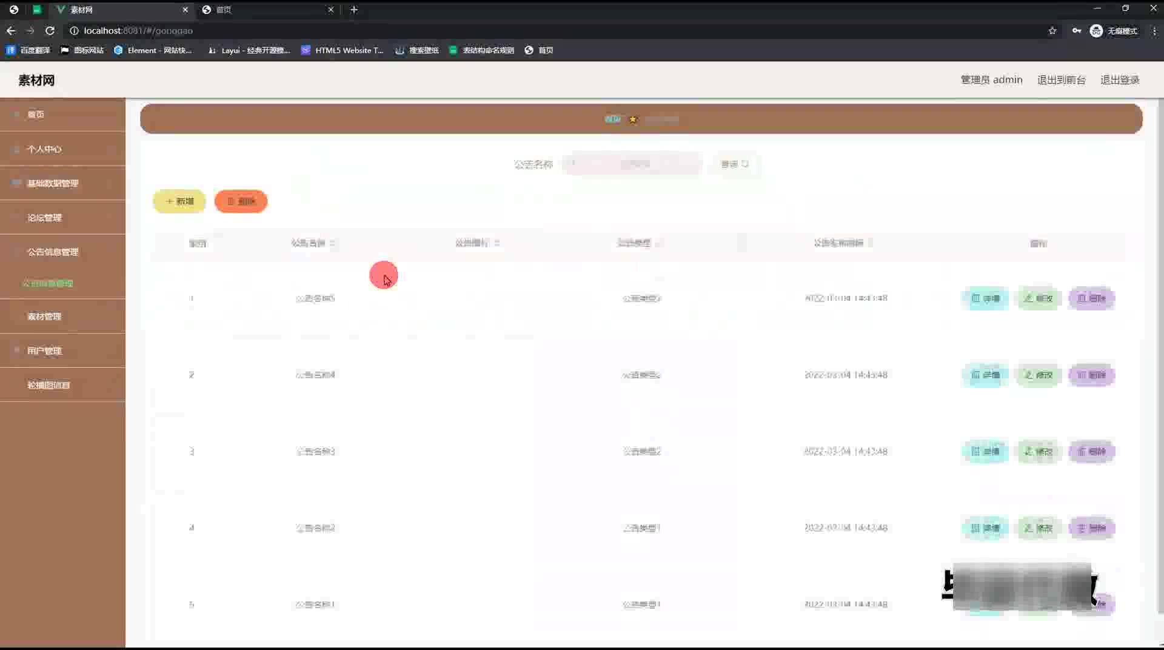The height and width of the screenshot is (650, 1164).
Task: Expand 基础数据管理 in the sidebar
Action: point(62,184)
